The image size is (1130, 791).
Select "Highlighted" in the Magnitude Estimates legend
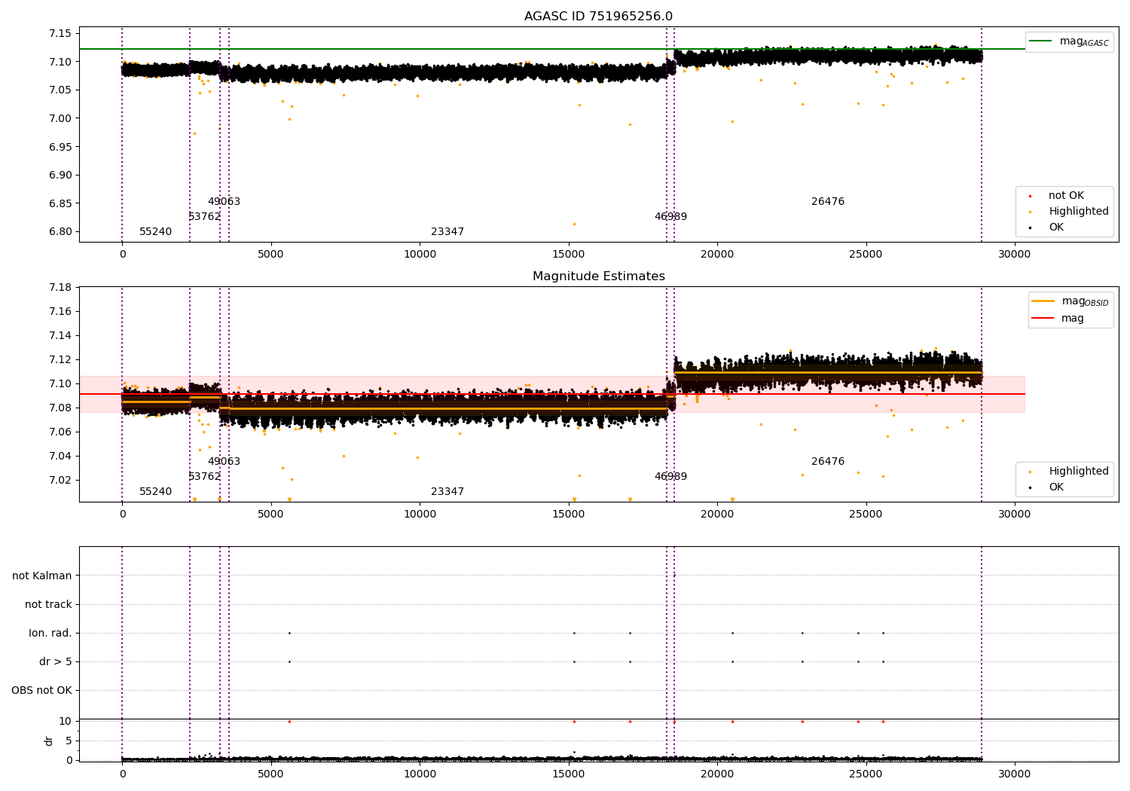[1068, 472]
